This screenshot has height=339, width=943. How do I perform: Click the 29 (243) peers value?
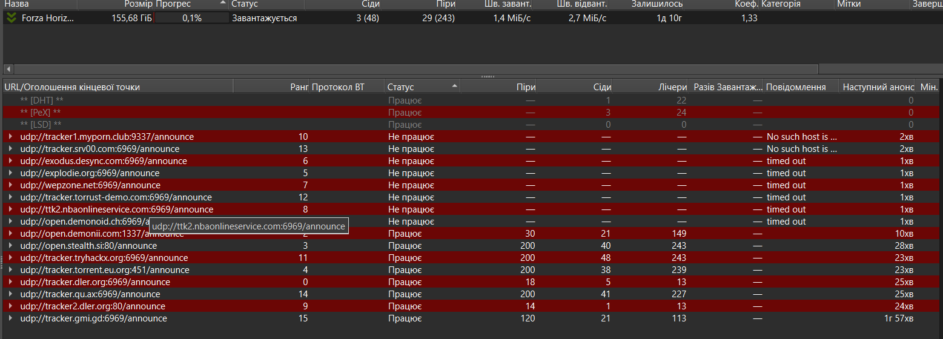tap(438, 18)
